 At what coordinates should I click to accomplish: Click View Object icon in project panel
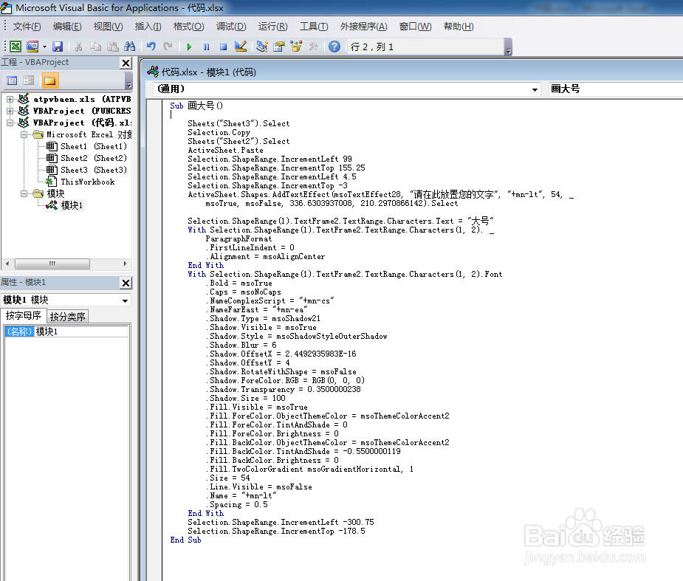28,80
